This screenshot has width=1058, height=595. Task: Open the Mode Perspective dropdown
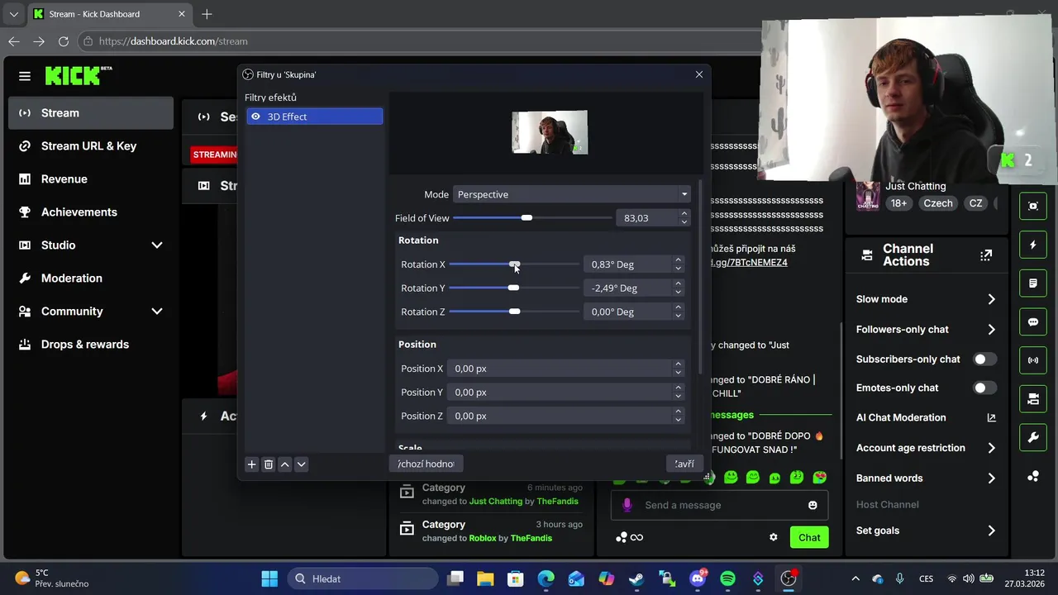coord(572,194)
